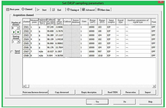This screenshot has height=108, width=166.
Task: Click the Read TEDS button
Action: (113, 92)
